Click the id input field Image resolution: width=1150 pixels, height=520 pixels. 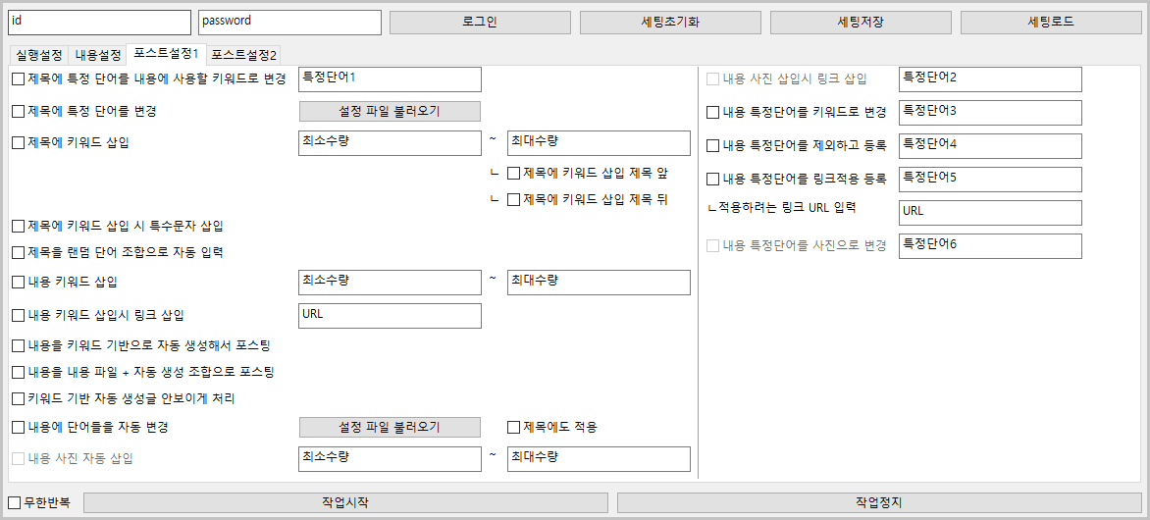pos(98,23)
